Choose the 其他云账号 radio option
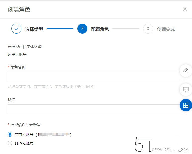The image size is (192, 154). click(x=10, y=143)
